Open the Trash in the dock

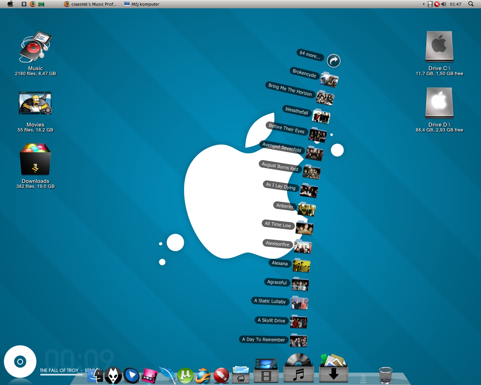click(x=386, y=375)
